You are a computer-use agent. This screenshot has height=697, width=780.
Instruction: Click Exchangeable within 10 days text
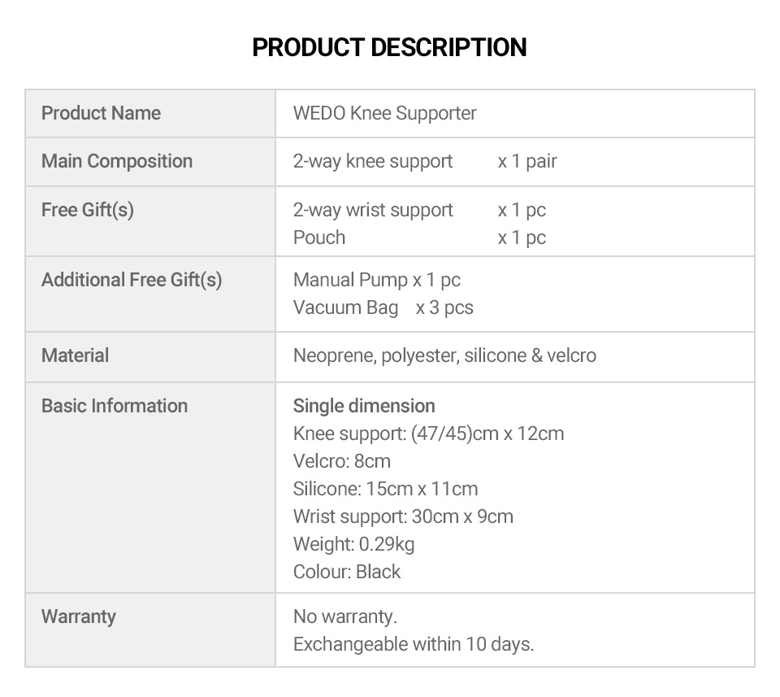[414, 644]
